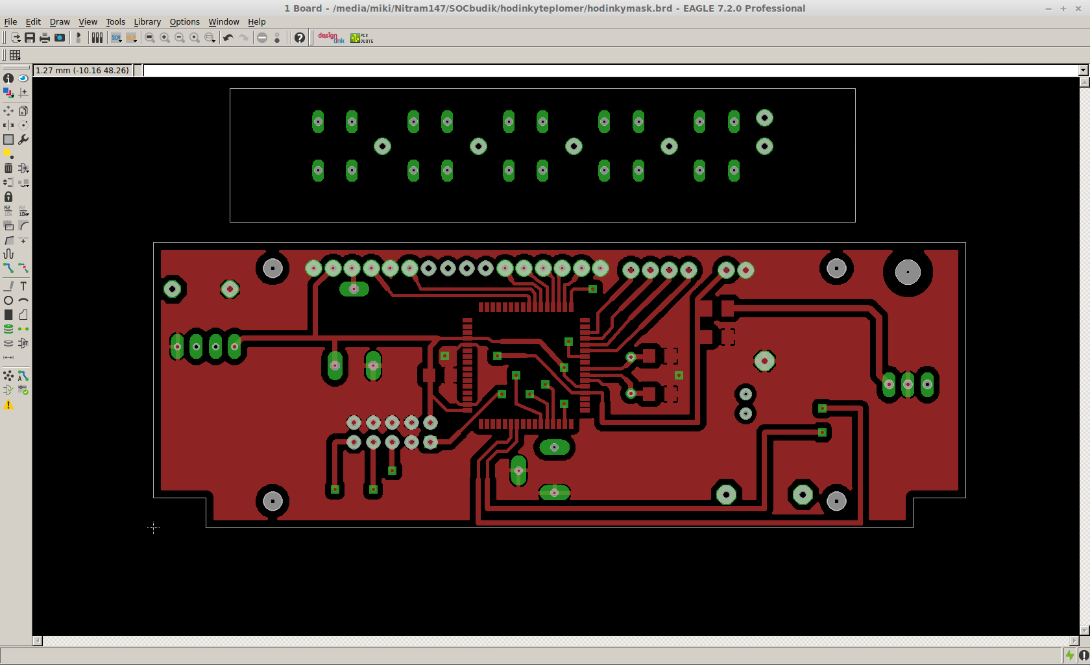Select the Move tool
Screen dimensions: 1090x665
coord(8,111)
